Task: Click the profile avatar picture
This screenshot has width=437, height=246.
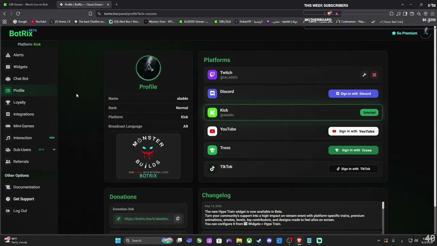Action: point(148,68)
